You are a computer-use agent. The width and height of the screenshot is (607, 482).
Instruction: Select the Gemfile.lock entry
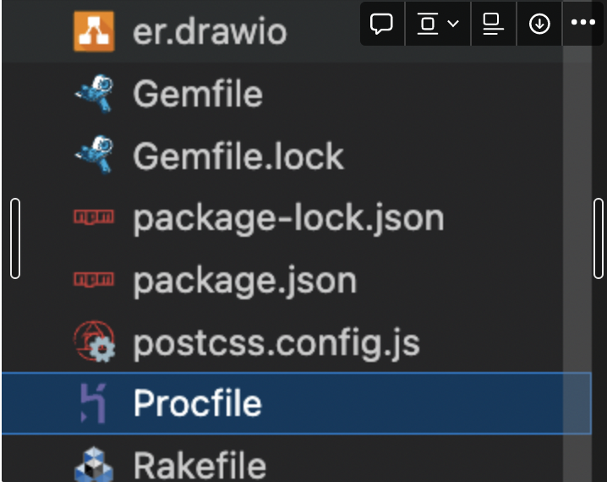click(x=238, y=156)
